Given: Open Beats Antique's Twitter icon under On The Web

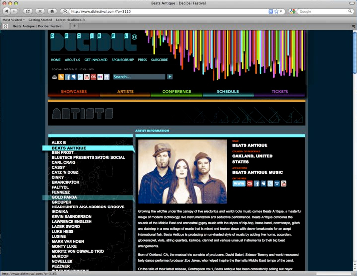Looking at the screenshot, I should (x=270, y=183).
